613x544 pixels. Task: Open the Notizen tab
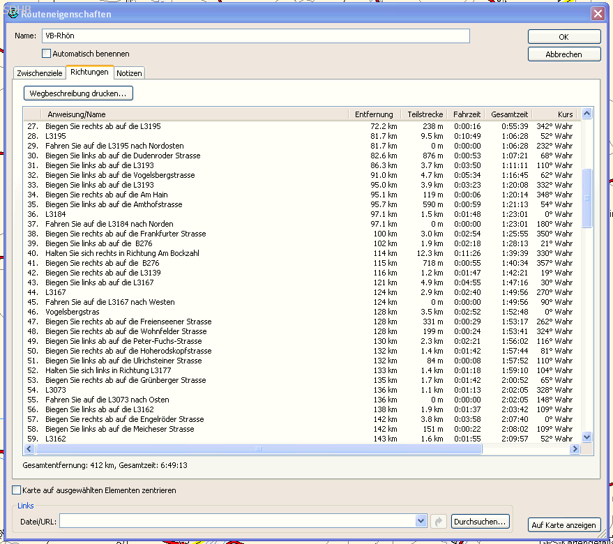129,73
